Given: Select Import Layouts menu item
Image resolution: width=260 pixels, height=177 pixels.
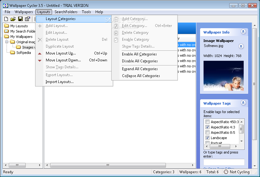Looking at the screenshot, I should [x=74, y=82].
